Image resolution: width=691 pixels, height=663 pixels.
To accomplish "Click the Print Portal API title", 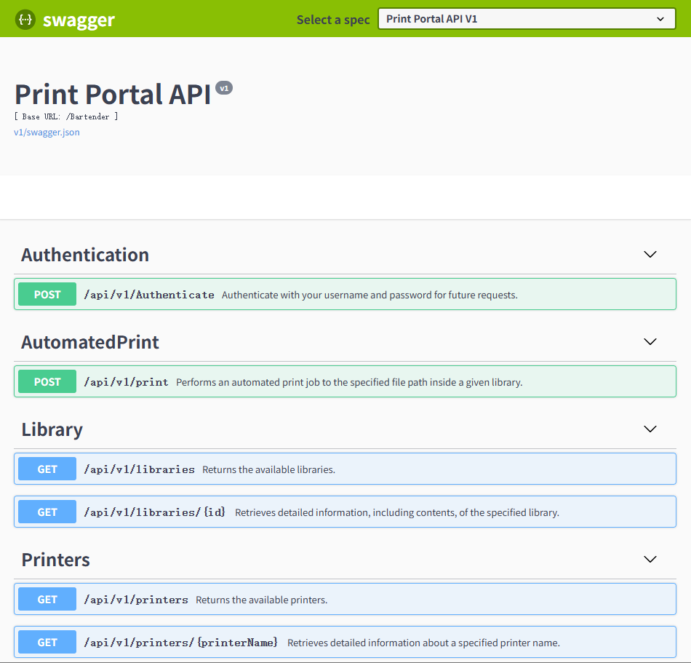I will tap(113, 94).
